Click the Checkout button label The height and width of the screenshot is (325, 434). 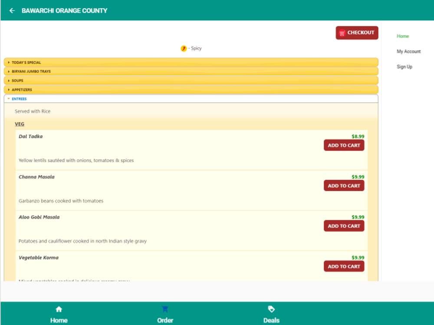click(x=361, y=32)
